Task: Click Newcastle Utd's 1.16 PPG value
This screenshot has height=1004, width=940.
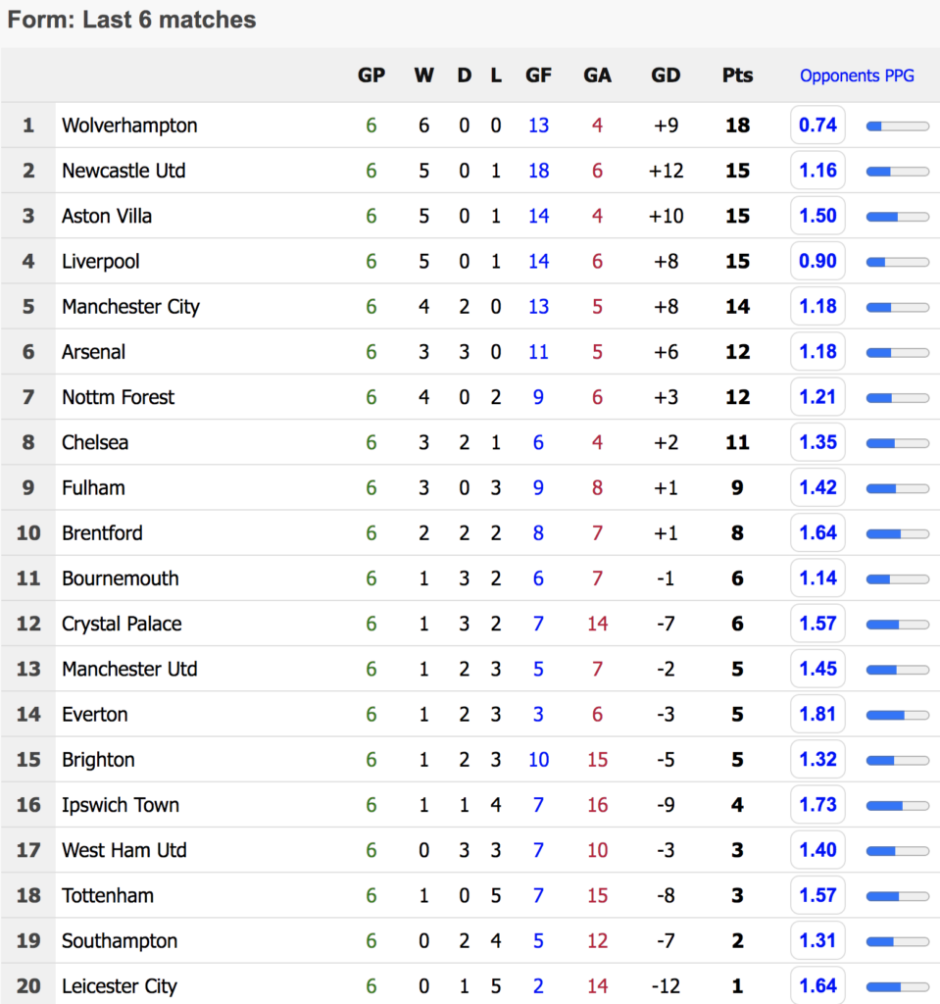Action: 817,171
